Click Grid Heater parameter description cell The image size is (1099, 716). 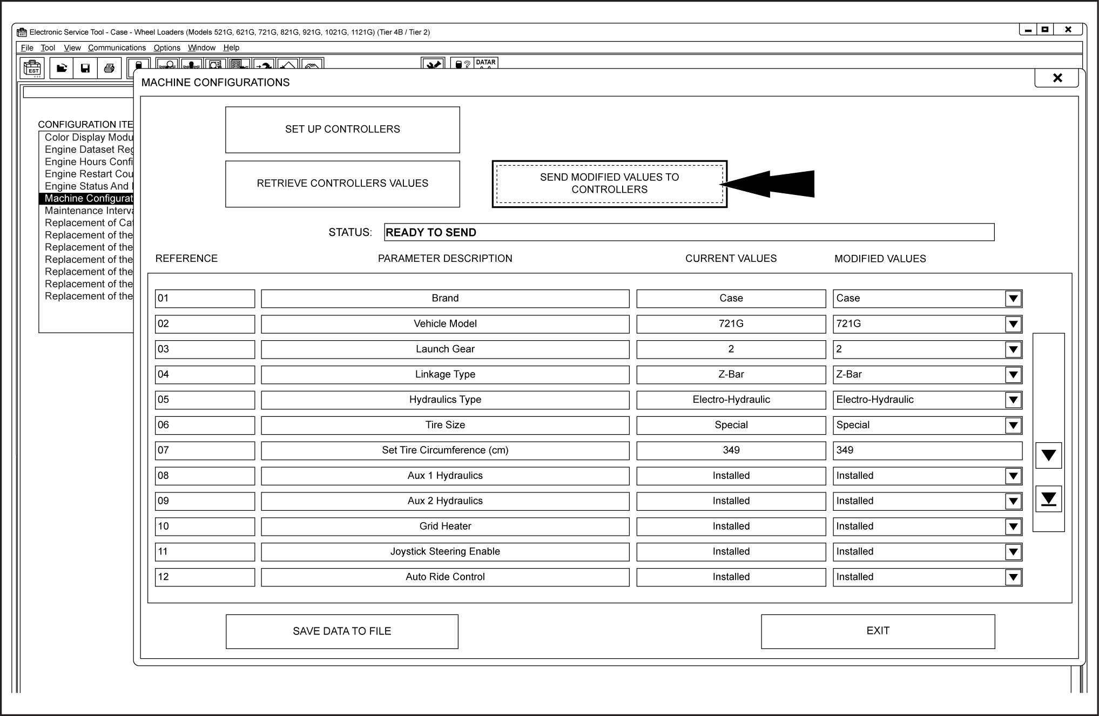[445, 526]
